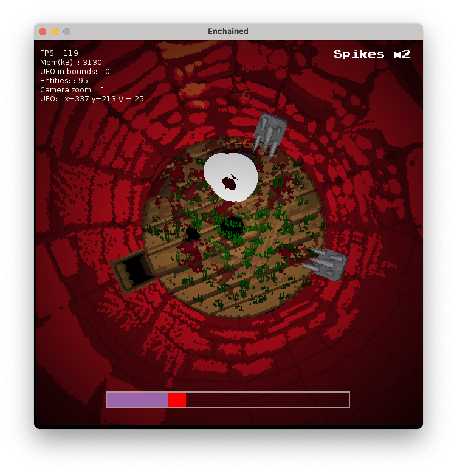Click the 'UFO in bounds' debug line

(75, 72)
